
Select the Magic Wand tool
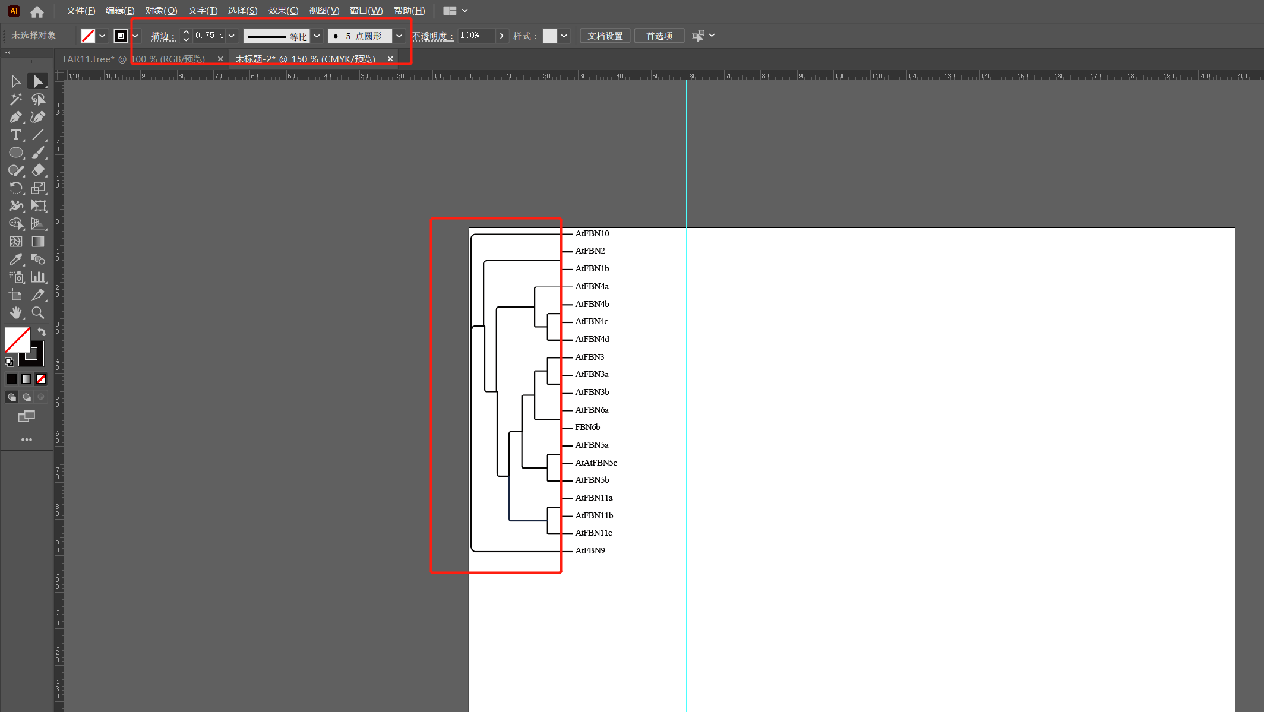click(16, 99)
